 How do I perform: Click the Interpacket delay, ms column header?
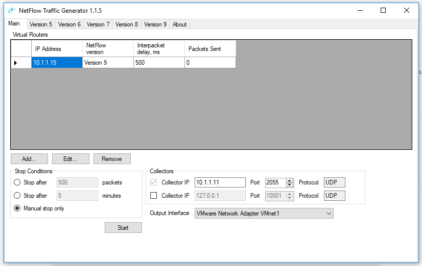pos(159,48)
